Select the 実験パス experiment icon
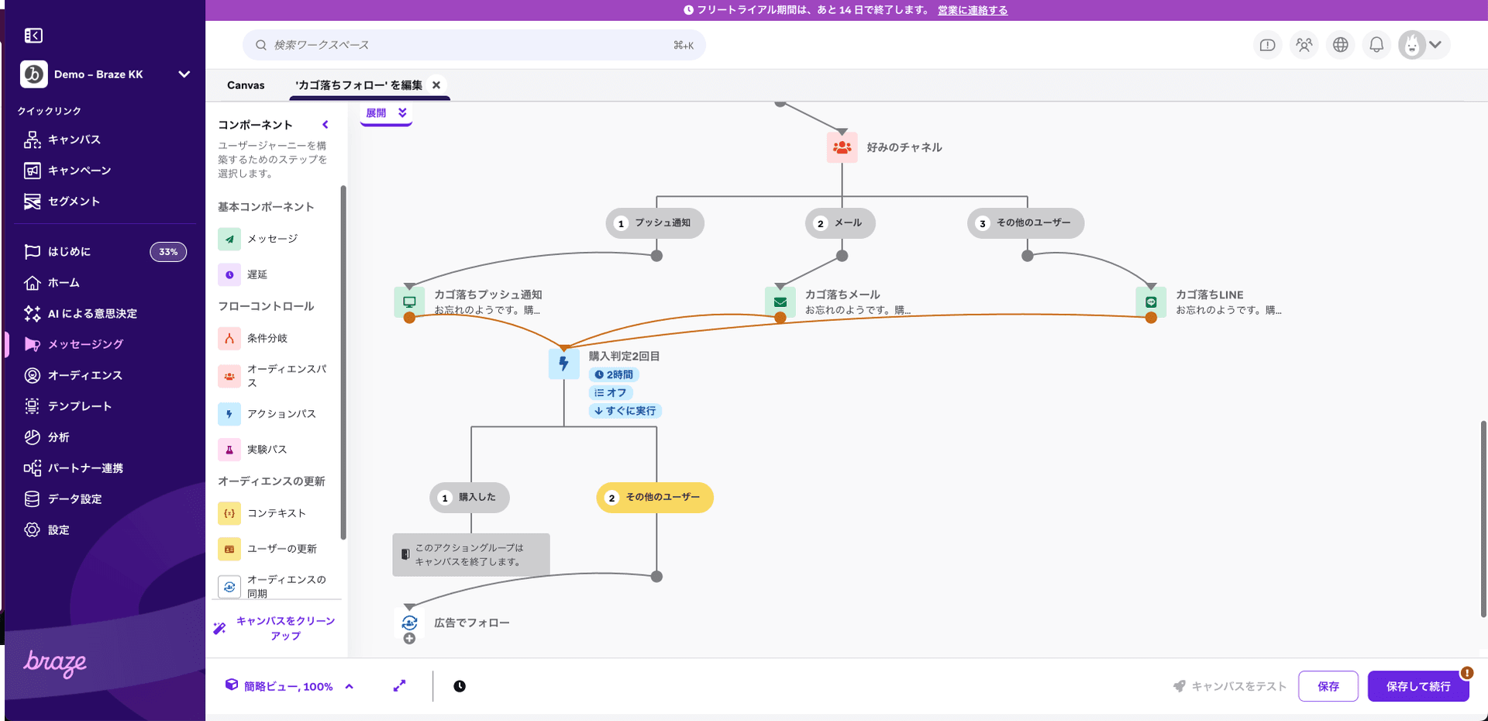The image size is (1488, 721). tap(229, 449)
